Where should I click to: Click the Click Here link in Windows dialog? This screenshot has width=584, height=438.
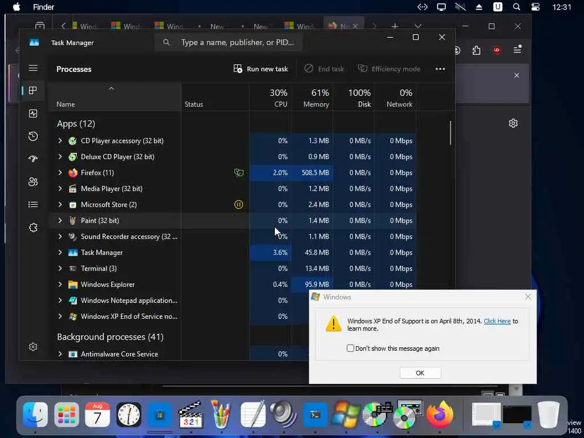pyautogui.click(x=497, y=321)
